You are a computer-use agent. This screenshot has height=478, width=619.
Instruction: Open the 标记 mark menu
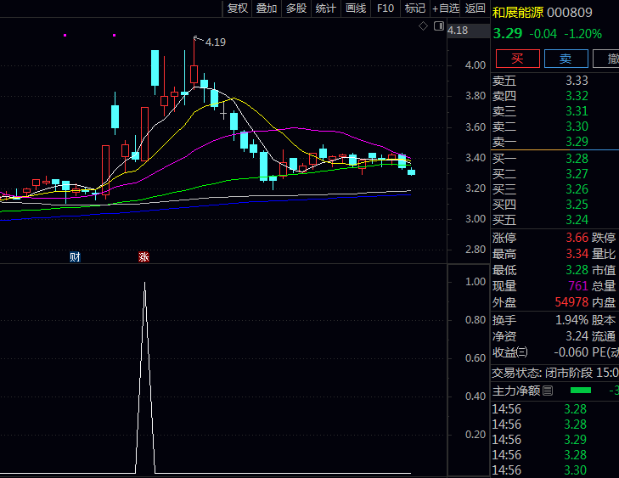tap(415, 8)
